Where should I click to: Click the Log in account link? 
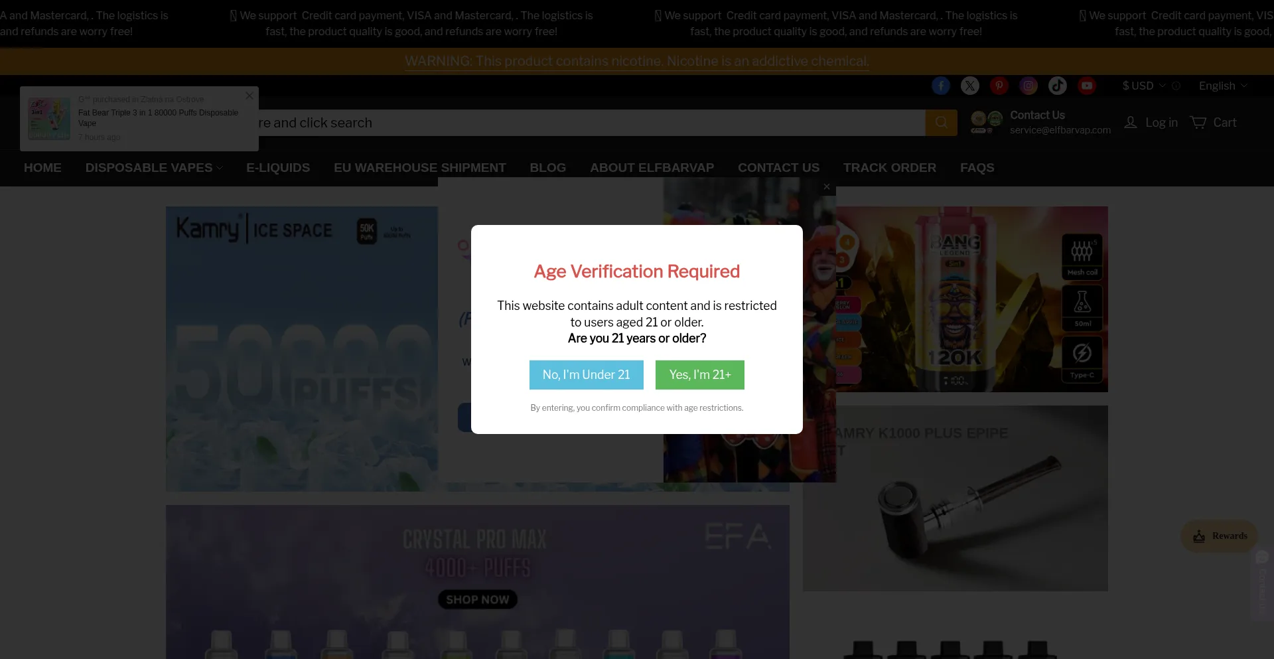pyautogui.click(x=1151, y=123)
